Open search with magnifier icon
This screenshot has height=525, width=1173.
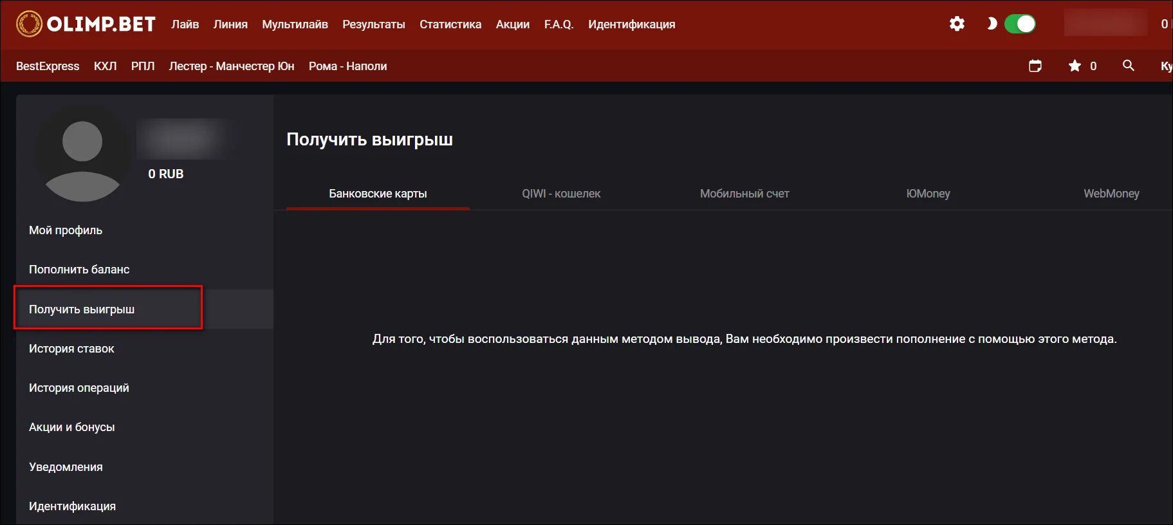(1128, 66)
